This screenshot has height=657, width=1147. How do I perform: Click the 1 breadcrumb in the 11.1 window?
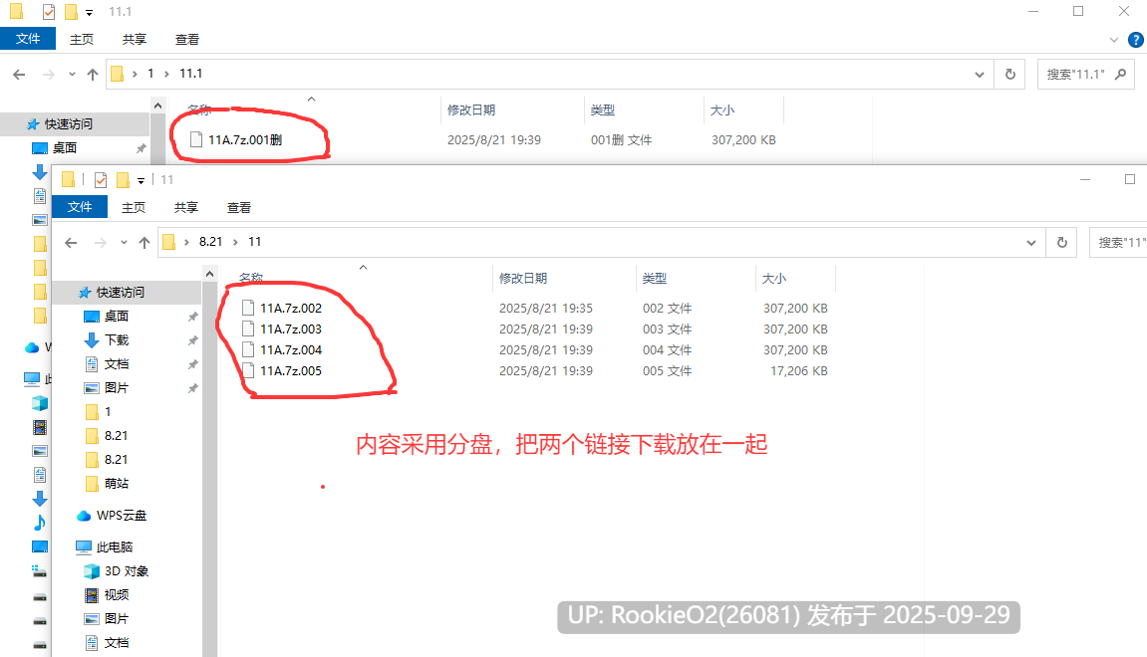(x=150, y=74)
